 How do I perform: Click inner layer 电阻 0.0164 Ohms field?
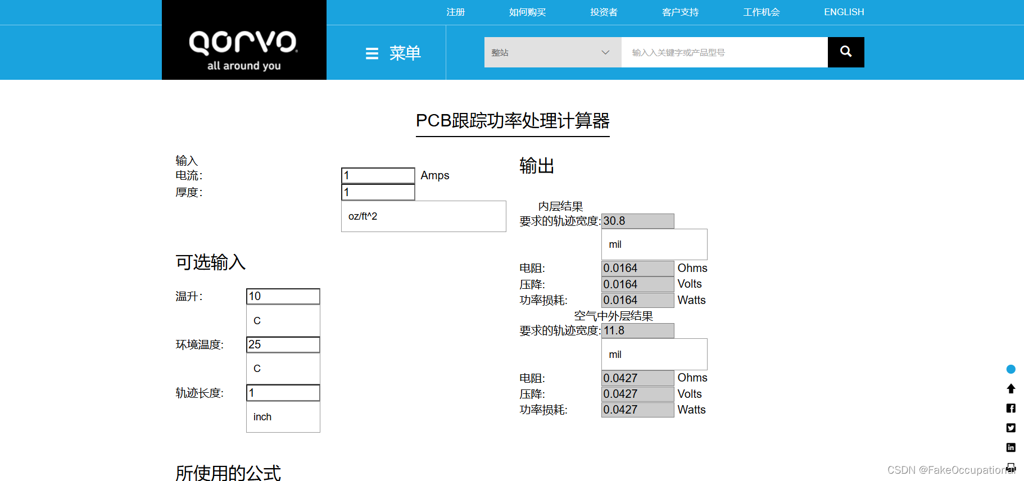[x=638, y=268]
